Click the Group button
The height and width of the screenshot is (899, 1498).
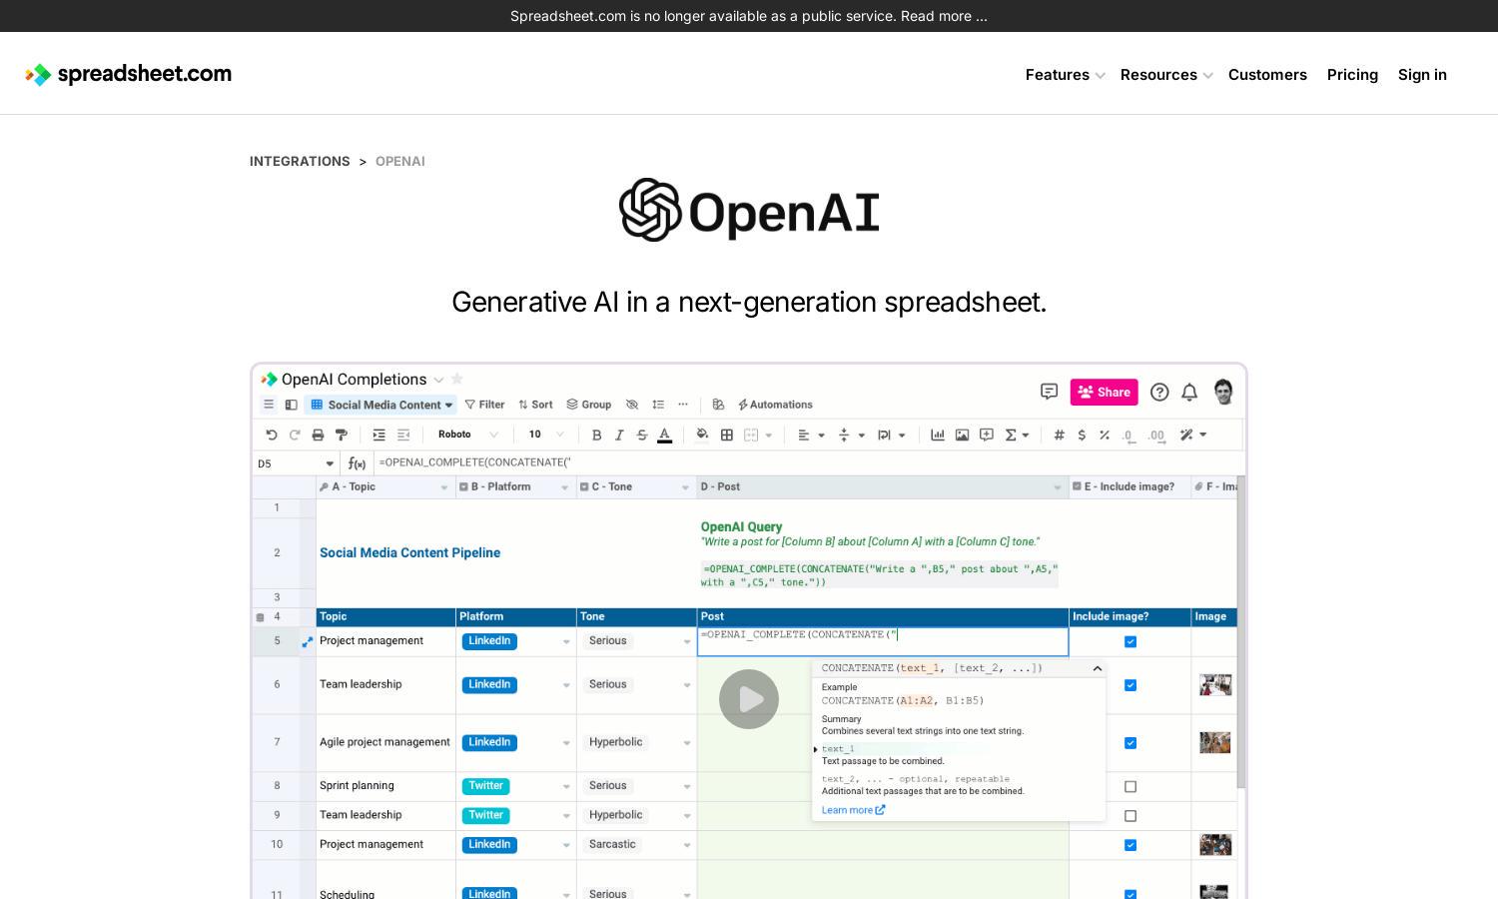pos(588,405)
